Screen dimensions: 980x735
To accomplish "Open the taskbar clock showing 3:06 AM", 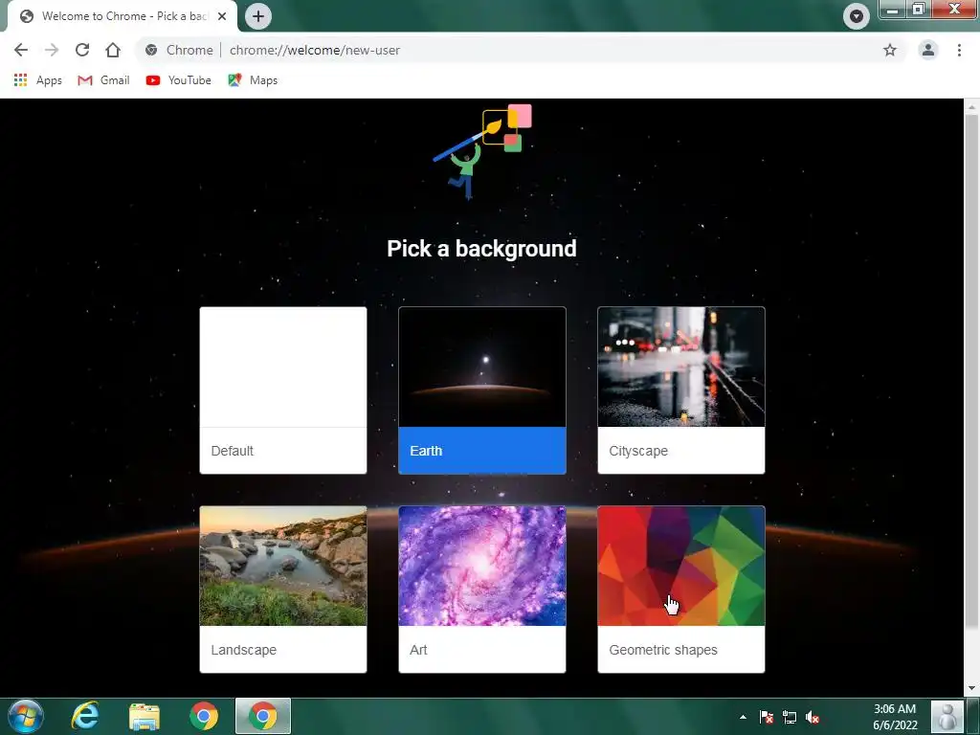I will (x=895, y=717).
